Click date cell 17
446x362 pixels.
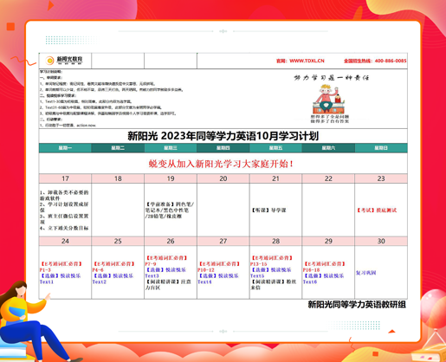tap(65, 178)
